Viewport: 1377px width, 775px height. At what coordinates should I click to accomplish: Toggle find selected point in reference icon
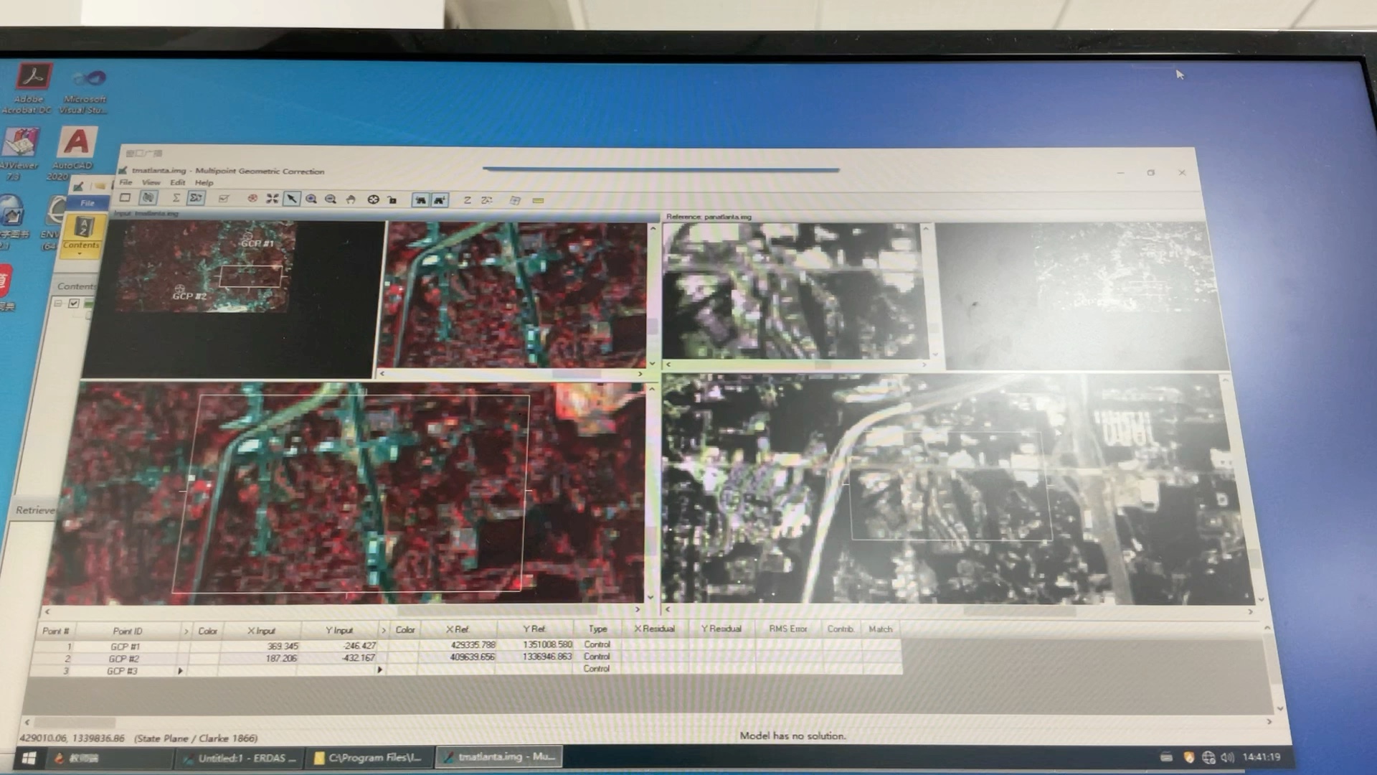pyautogui.click(x=439, y=200)
